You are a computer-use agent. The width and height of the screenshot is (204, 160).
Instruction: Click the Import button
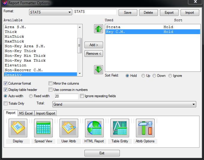[190, 13]
